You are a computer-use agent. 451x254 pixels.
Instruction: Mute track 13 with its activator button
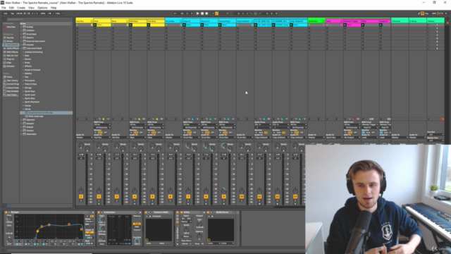(x=295, y=197)
